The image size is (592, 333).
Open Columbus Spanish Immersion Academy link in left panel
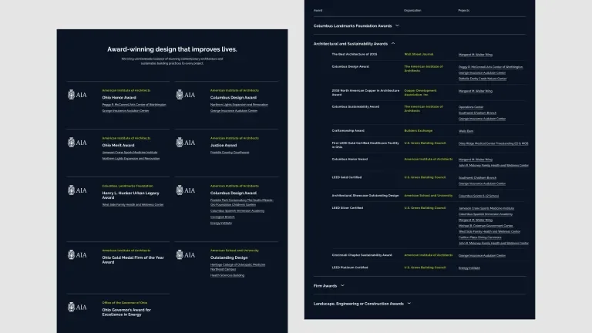pos(237,211)
